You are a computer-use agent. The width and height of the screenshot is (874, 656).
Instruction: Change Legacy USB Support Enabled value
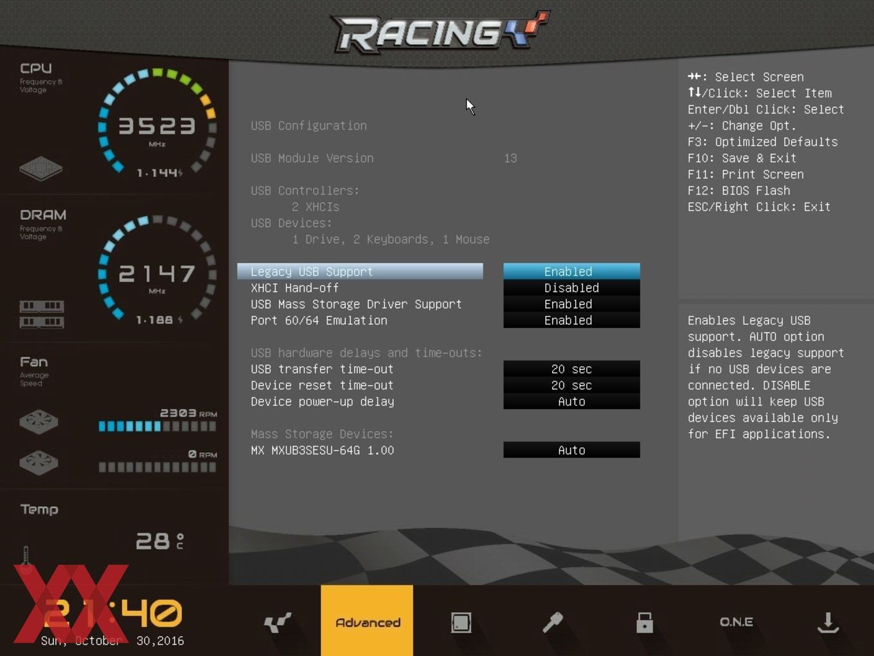point(571,271)
